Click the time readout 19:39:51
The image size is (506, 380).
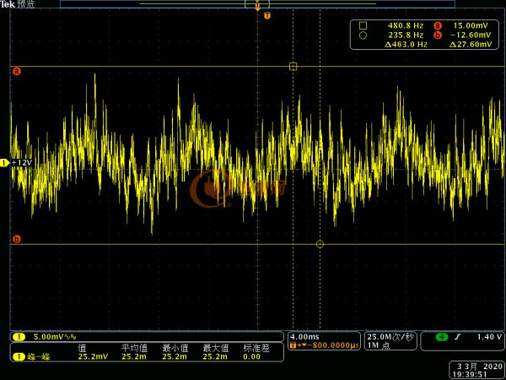tap(470, 374)
